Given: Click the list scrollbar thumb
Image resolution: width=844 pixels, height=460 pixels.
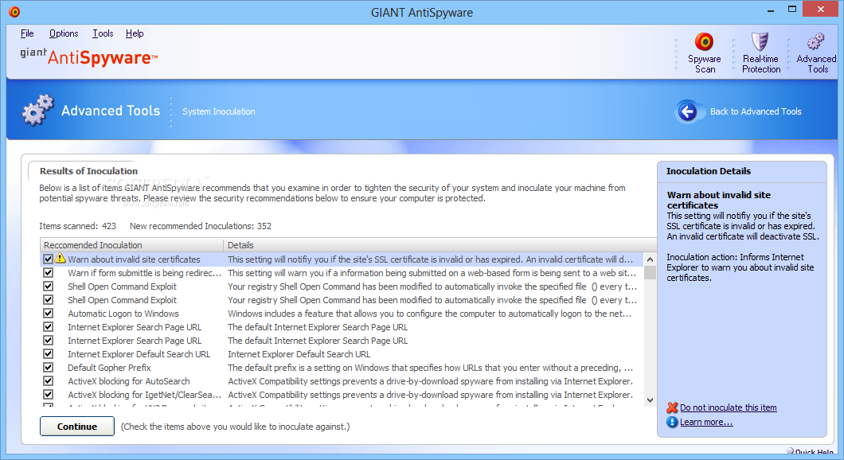Looking at the screenshot, I should click(650, 273).
